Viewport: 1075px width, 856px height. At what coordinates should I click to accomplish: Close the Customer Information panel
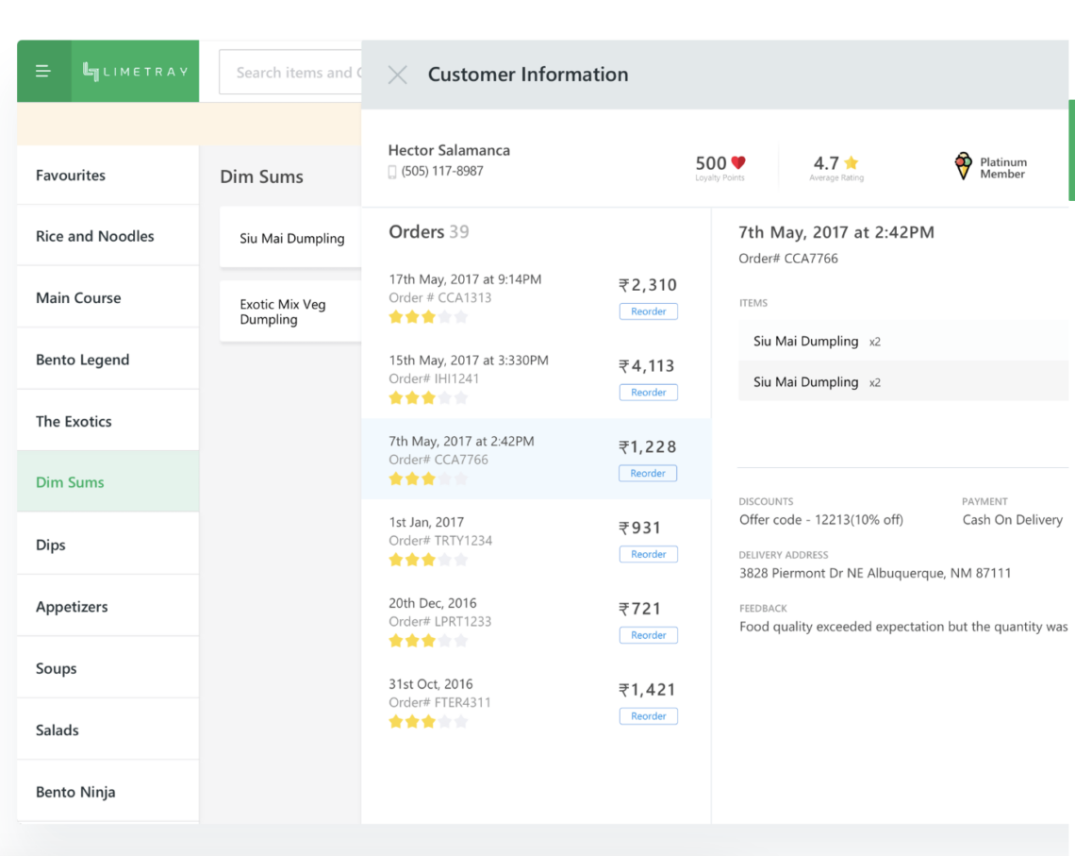(x=397, y=75)
